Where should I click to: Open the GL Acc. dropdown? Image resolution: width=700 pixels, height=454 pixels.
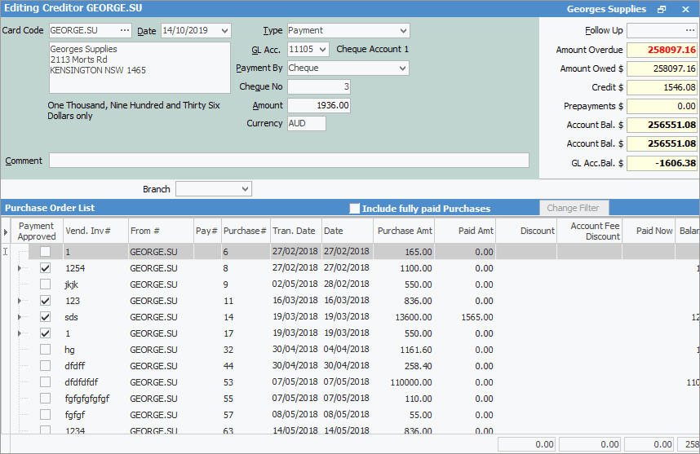pos(322,50)
